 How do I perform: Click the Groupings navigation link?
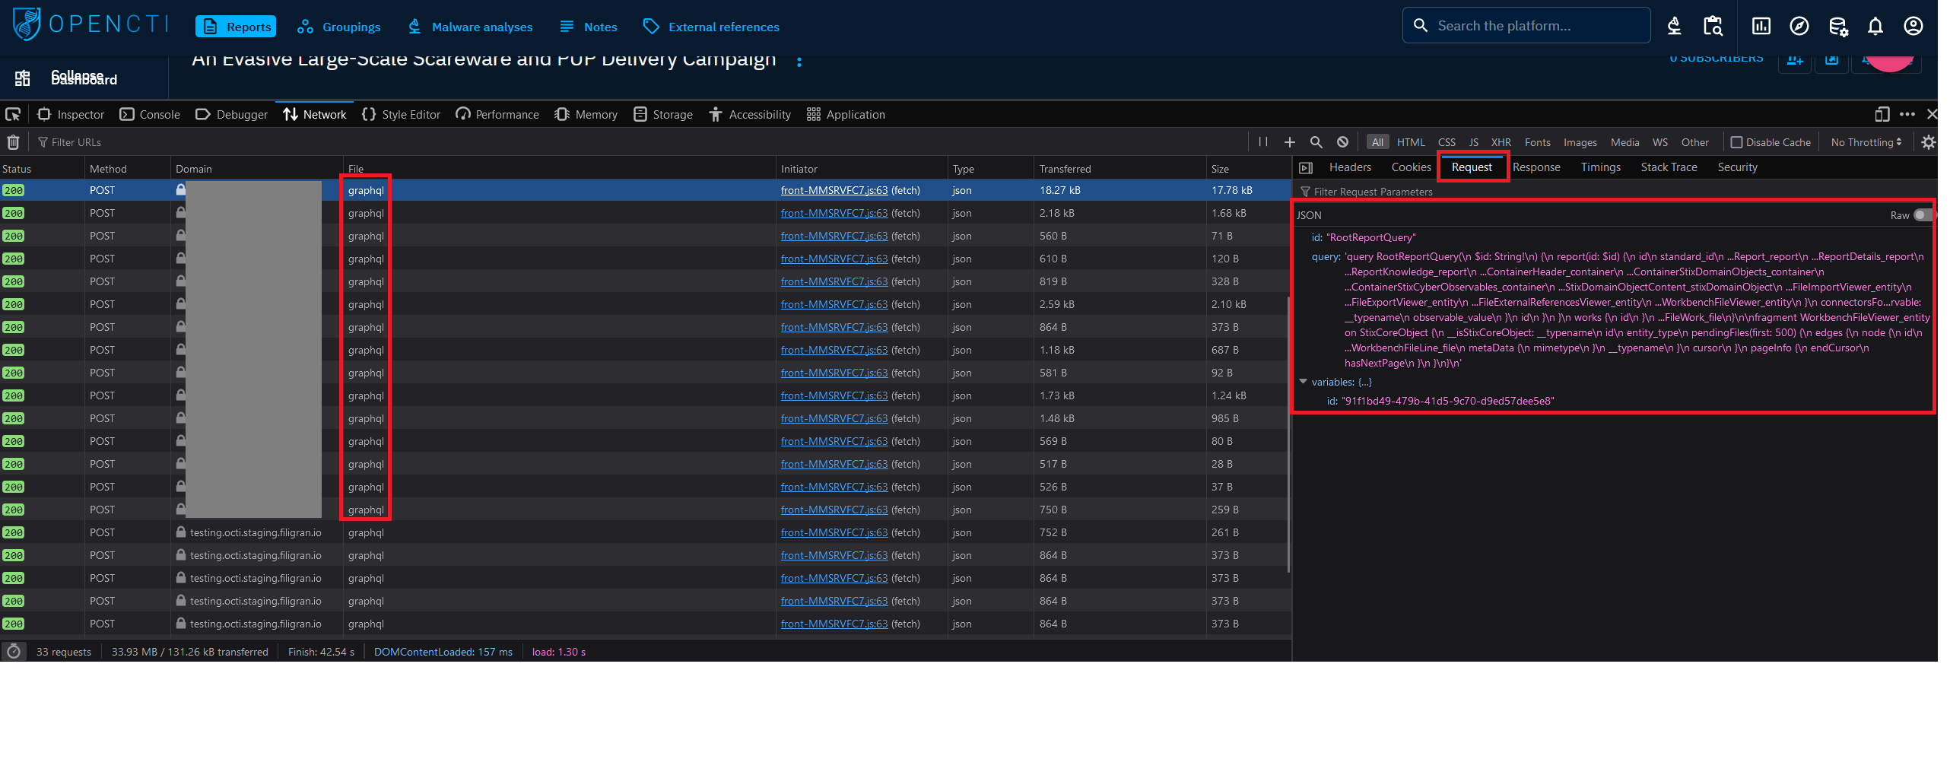(x=339, y=27)
